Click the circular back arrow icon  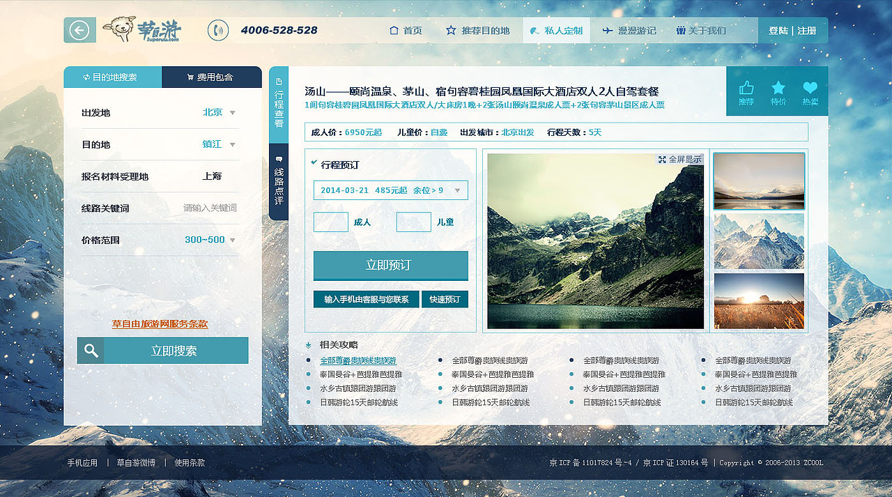coord(79,30)
